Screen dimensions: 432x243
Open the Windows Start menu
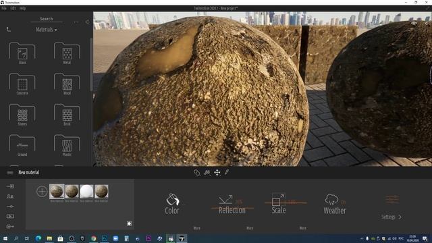coord(5,238)
